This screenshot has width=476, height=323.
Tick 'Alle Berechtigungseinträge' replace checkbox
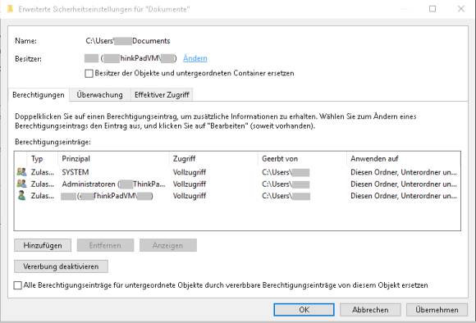click(17, 285)
